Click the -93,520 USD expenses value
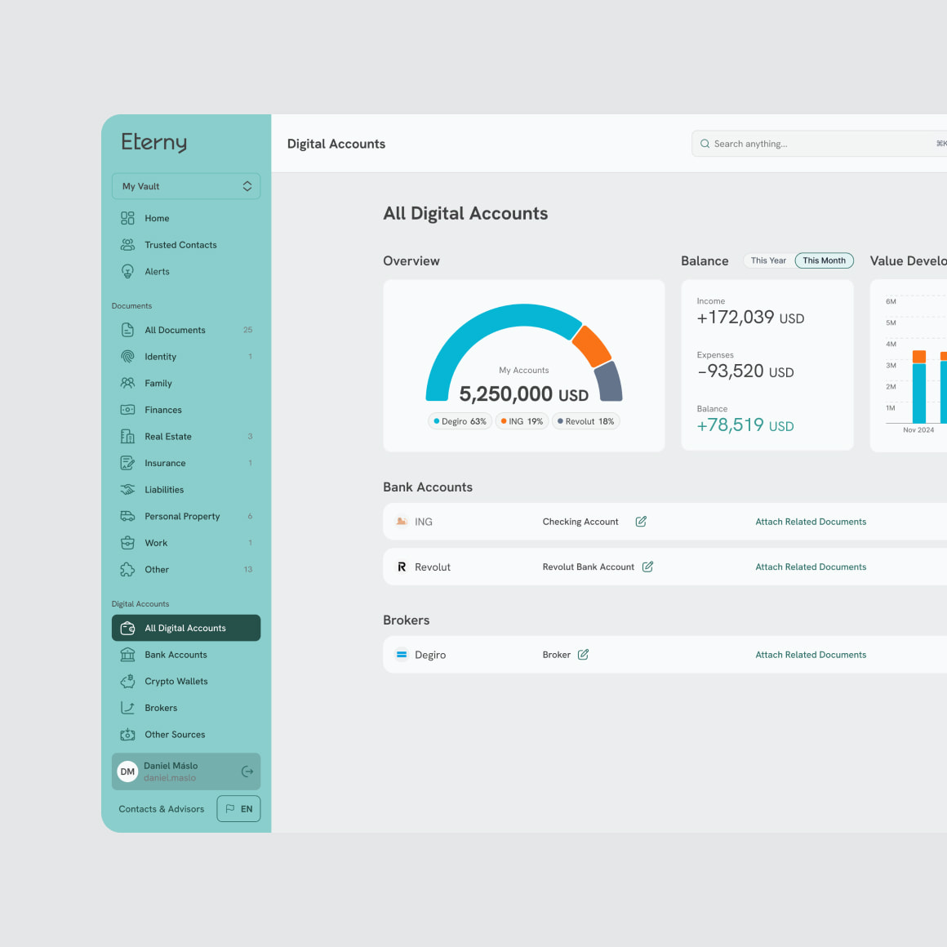The width and height of the screenshot is (947, 947). click(745, 371)
